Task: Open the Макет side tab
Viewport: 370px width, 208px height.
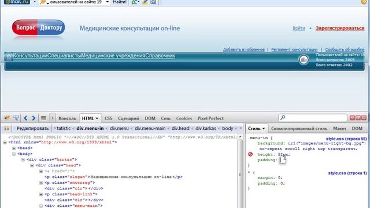Action: (x=339, y=128)
